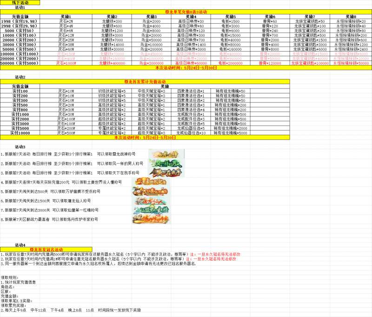Screen dimensions: 372x317
Task: Select the 屠龙仙人 title badge image
Action: click(x=151, y=201)
